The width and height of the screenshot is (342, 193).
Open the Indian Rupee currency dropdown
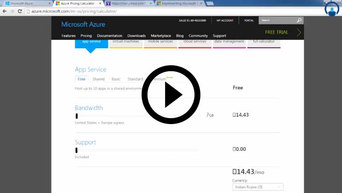257,187
